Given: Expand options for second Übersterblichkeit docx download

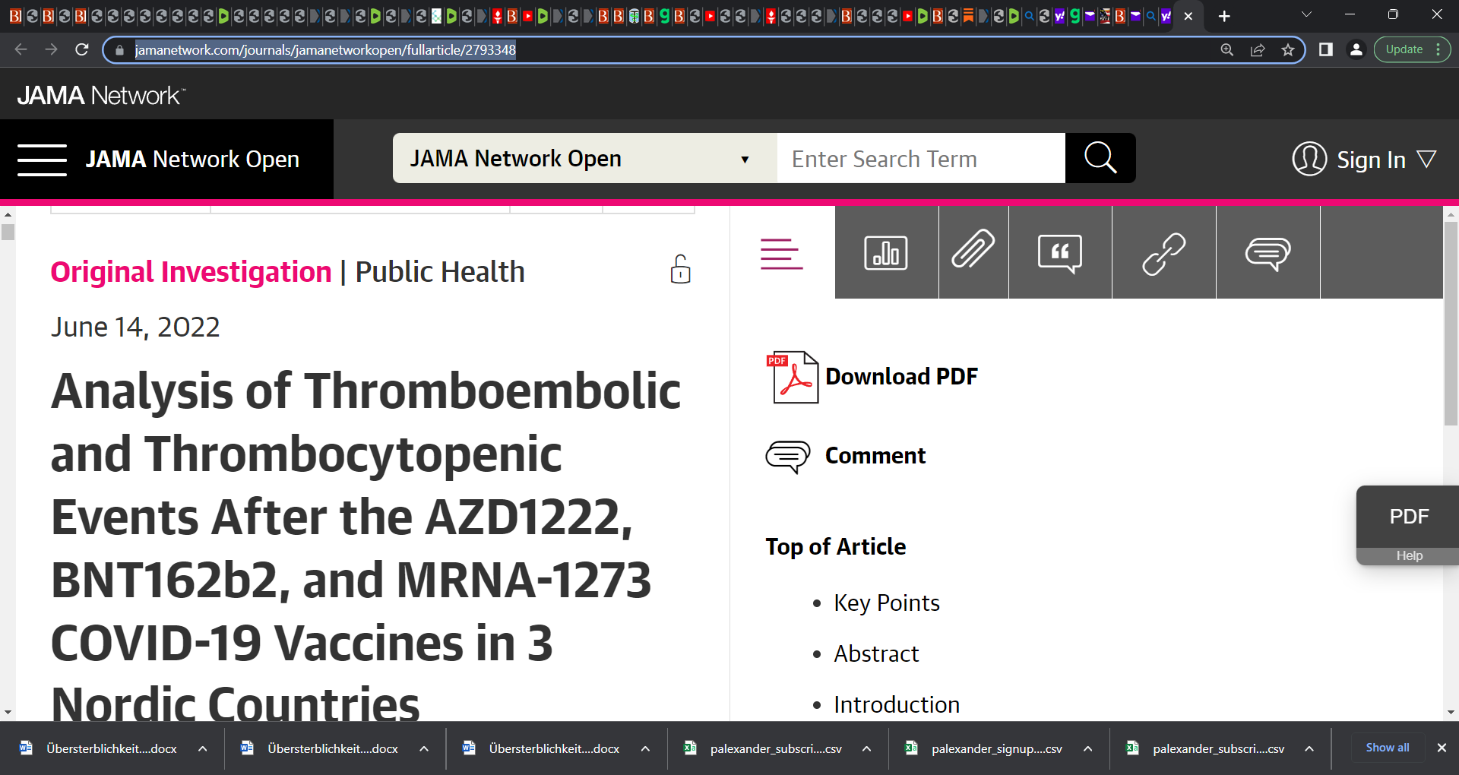Looking at the screenshot, I should point(424,749).
